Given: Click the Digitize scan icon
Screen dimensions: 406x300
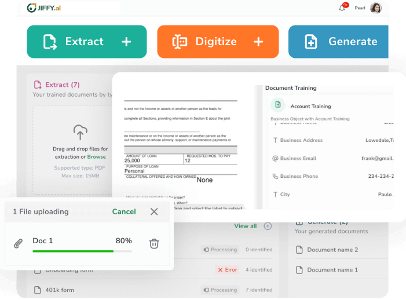Looking at the screenshot, I should pos(180,42).
